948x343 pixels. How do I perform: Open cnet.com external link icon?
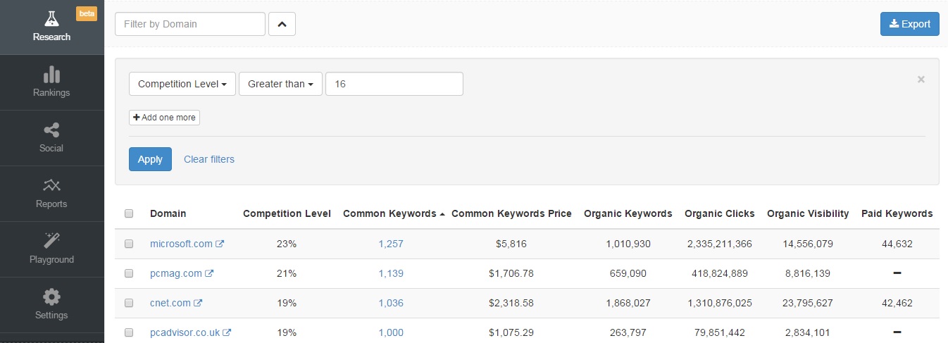[x=198, y=303]
